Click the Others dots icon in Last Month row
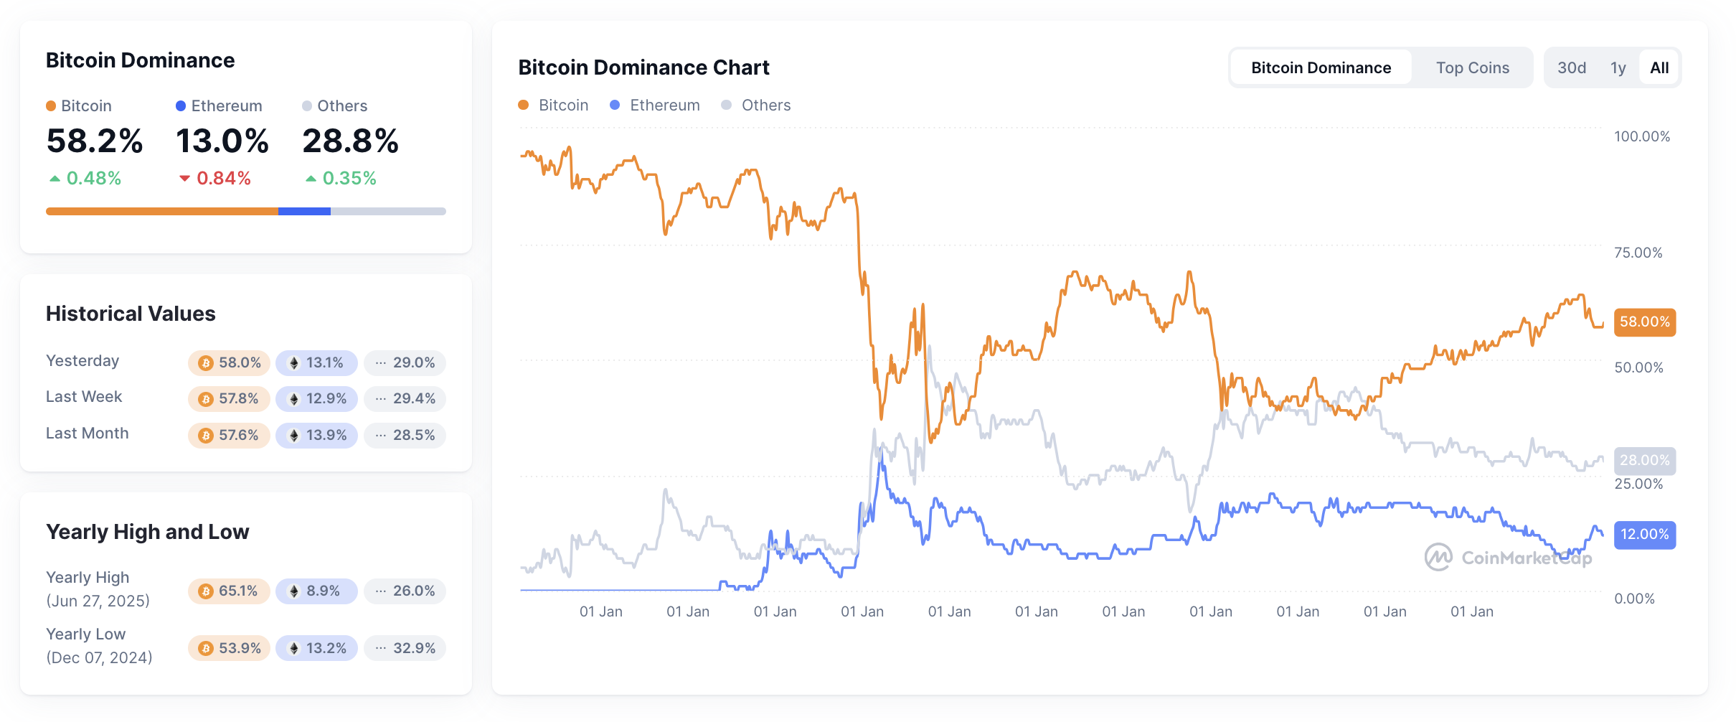The width and height of the screenshot is (1736, 722). (381, 436)
